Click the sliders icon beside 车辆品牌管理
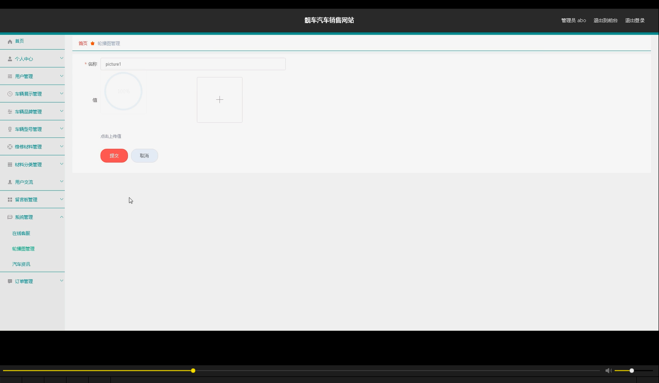 tap(10, 112)
